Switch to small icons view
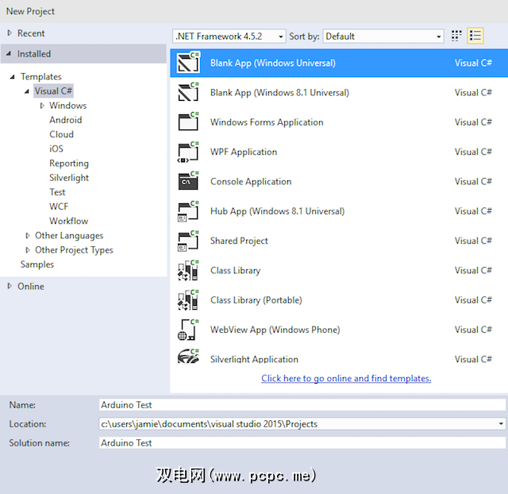This screenshot has width=508, height=494. (x=456, y=36)
